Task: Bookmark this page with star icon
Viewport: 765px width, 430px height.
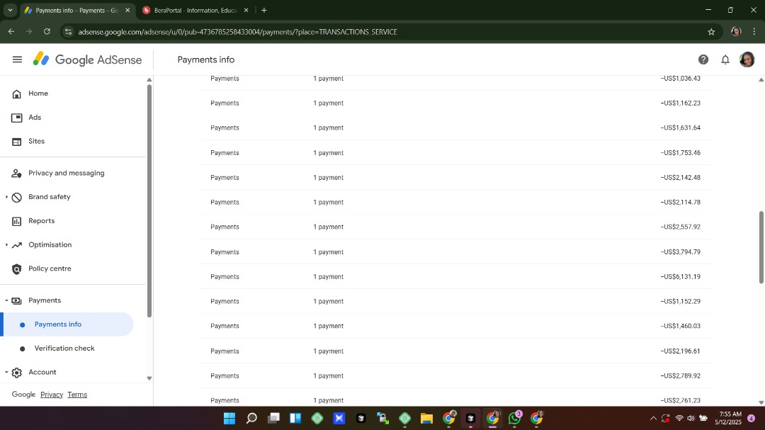Action: click(x=711, y=32)
